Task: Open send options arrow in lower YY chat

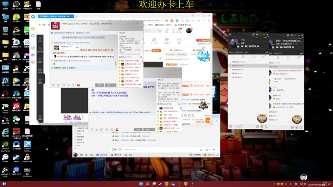Action: pyautogui.click(x=153, y=130)
